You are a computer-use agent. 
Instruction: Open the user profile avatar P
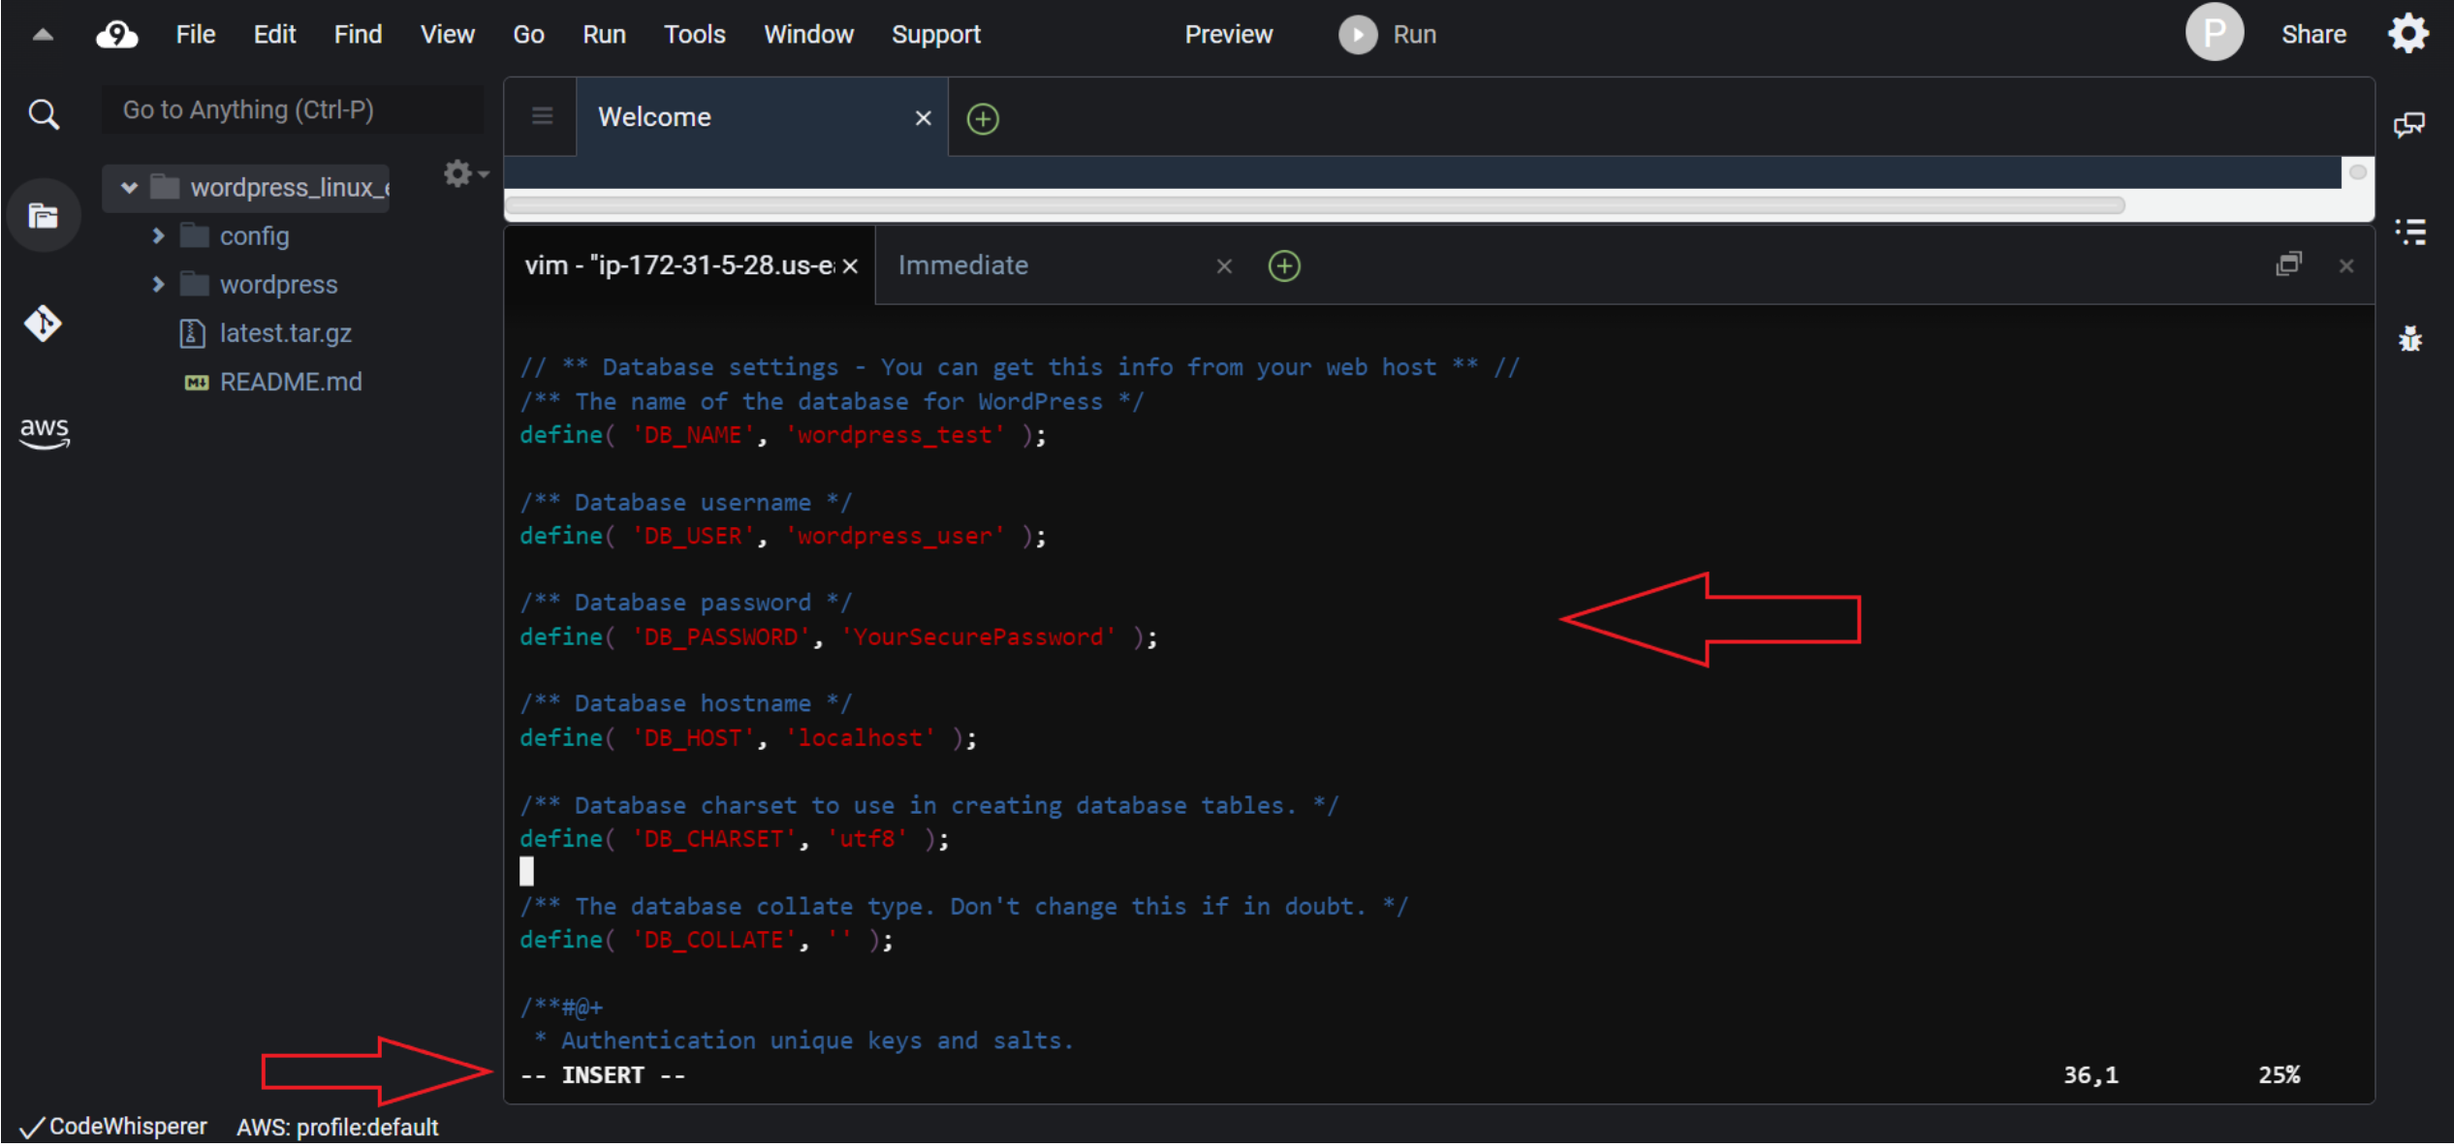2214,33
